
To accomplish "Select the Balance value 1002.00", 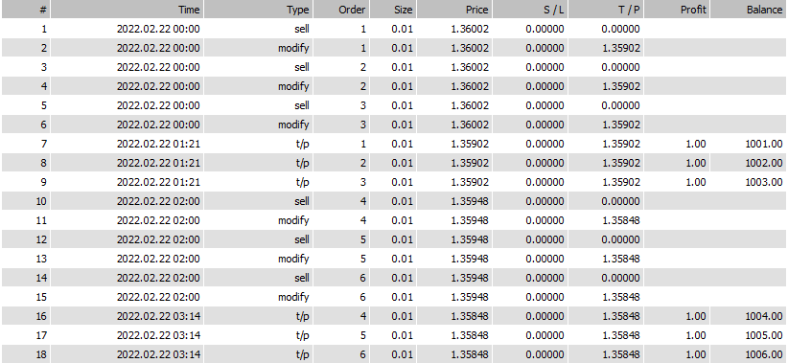I will [x=764, y=163].
